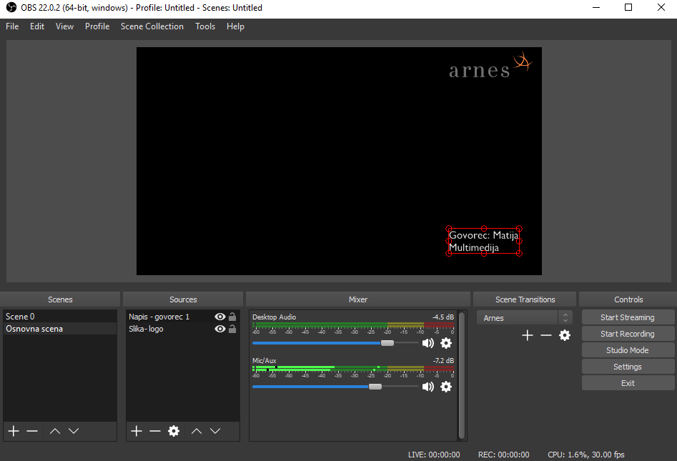Image resolution: width=677 pixels, height=461 pixels.
Task: Open Settings from the Controls panel
Action: (x=628, y=367)
